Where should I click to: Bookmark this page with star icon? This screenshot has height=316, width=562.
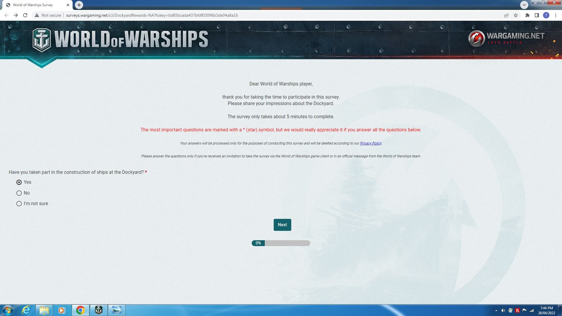pyautogui.click(x=516, y=15)
